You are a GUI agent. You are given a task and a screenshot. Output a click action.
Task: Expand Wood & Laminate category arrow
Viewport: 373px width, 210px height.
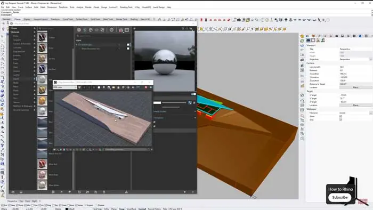[x=35, y=110]
